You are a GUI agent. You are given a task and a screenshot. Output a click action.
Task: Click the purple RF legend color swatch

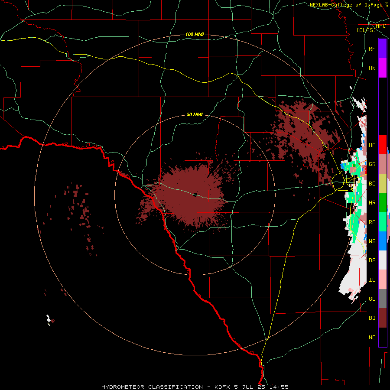coord(383,49)
